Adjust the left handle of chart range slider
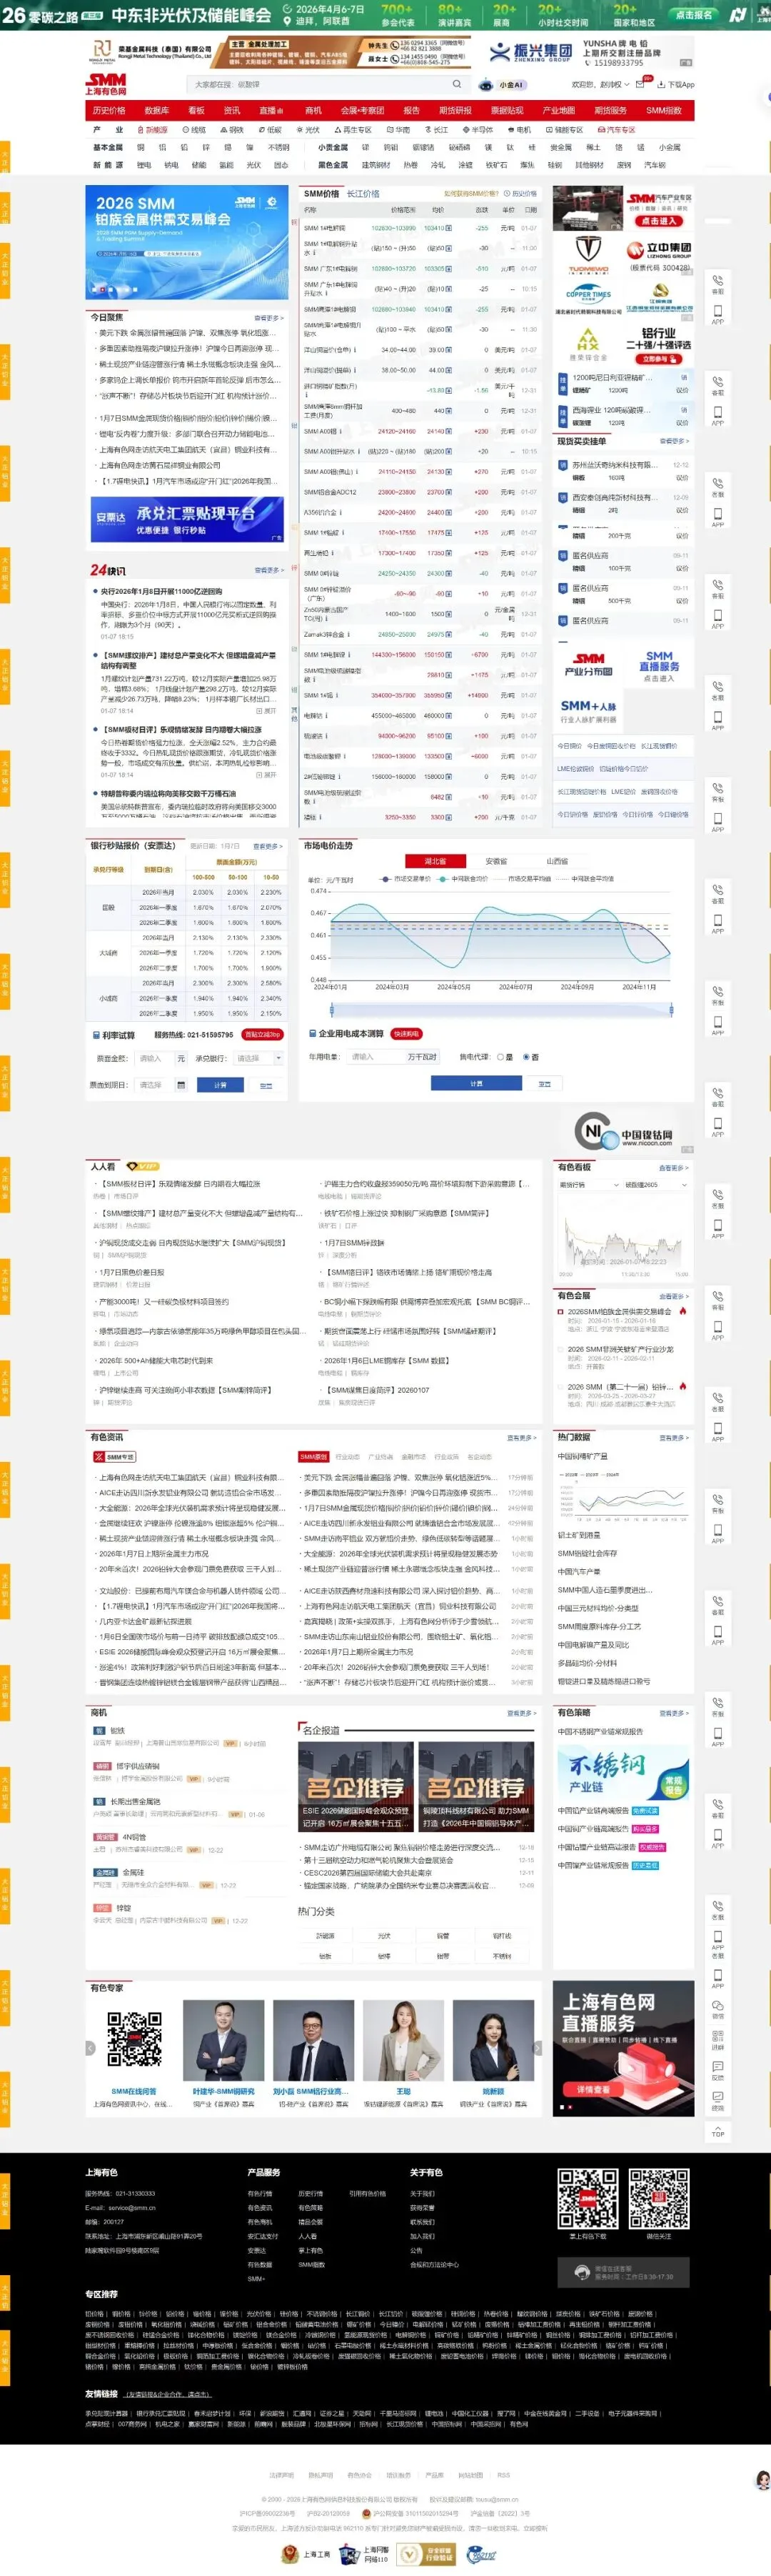 coord(331,1009)
